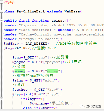Click the comment '//取得的MD5校验信息'

(33, 76)
